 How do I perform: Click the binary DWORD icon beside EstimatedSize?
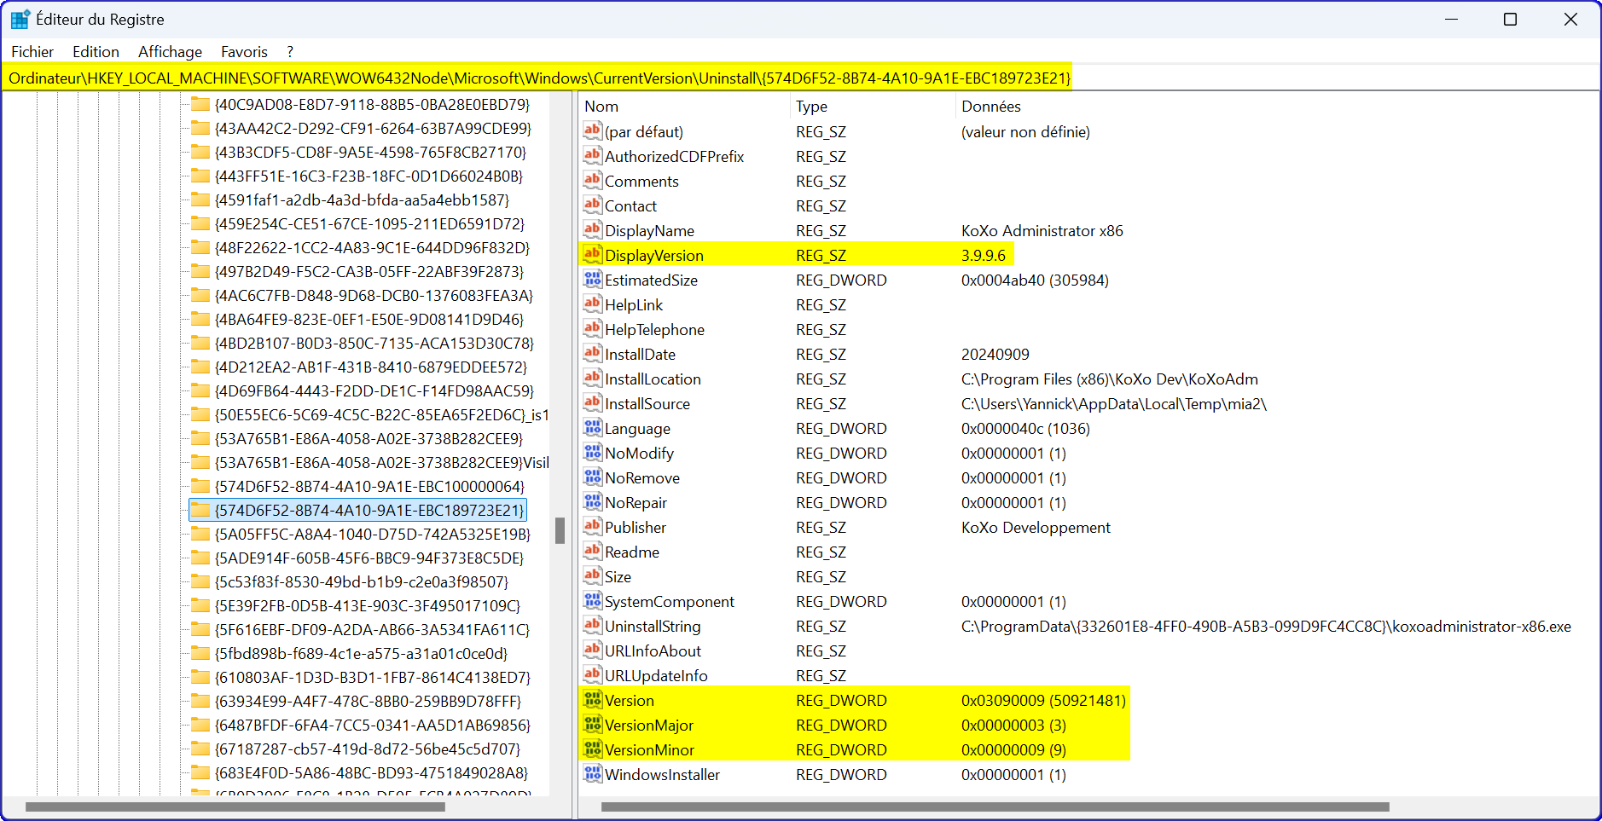coord(593,279)
